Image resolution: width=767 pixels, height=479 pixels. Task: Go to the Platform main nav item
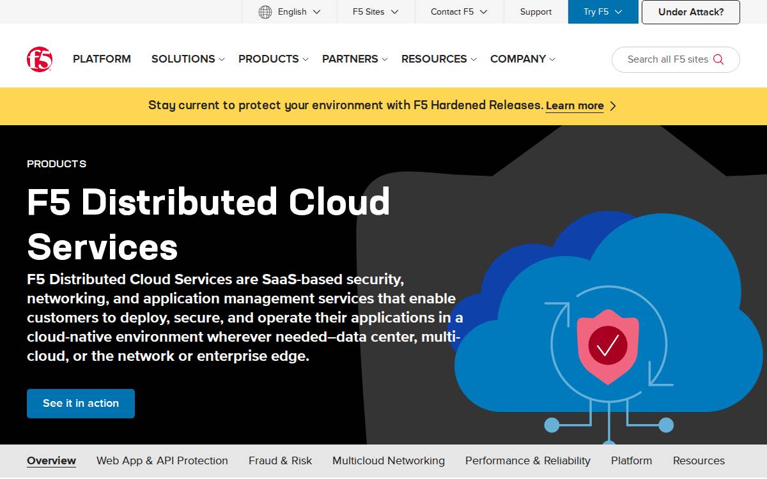[x=102, y=59]
